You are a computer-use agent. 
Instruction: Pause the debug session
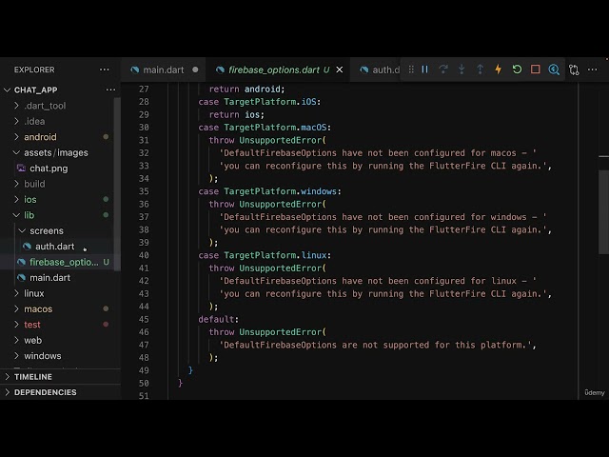[425, 70]
